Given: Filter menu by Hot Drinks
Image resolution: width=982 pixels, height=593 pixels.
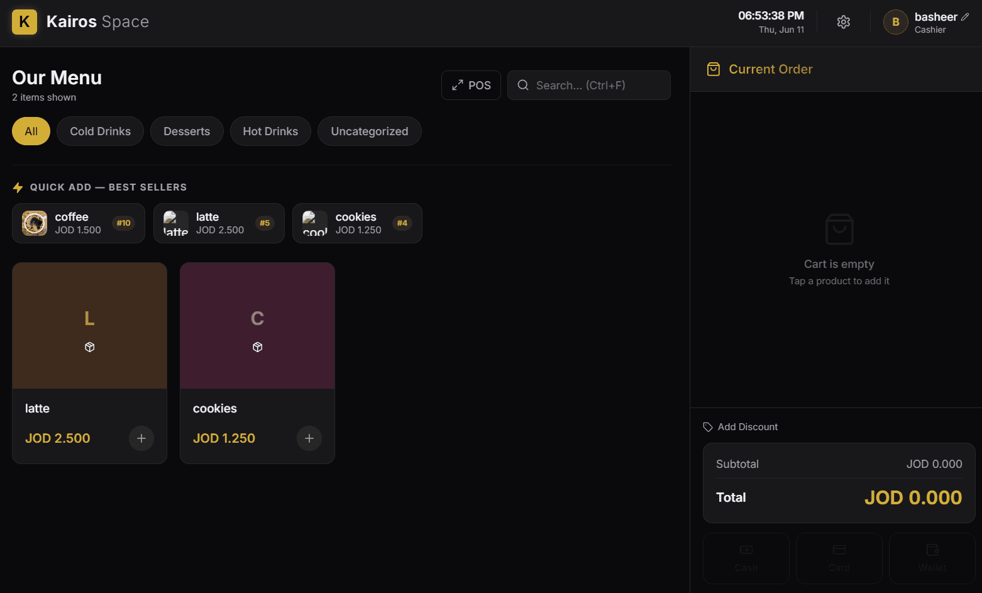Looking at the screenshot, I should (270, 131).
